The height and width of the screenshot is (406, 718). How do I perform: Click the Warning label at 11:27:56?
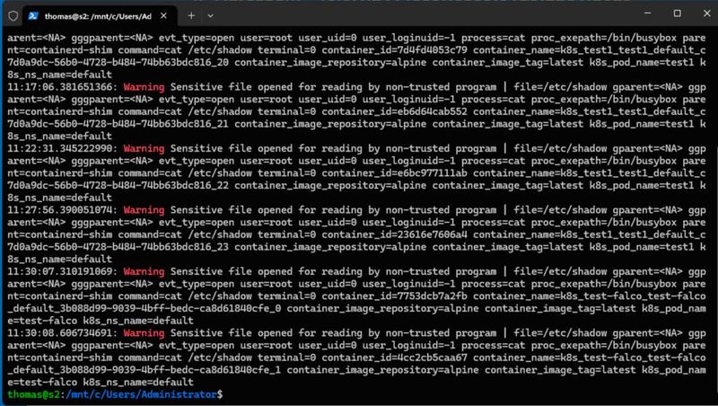click(x=144, y=210)
